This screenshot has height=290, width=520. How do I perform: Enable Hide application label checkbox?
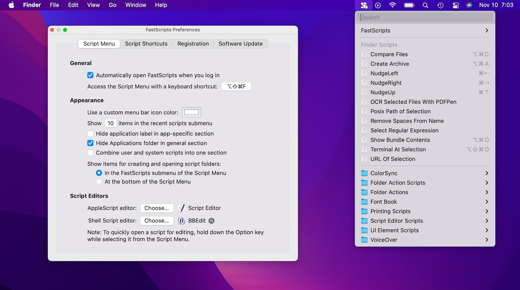90,134
